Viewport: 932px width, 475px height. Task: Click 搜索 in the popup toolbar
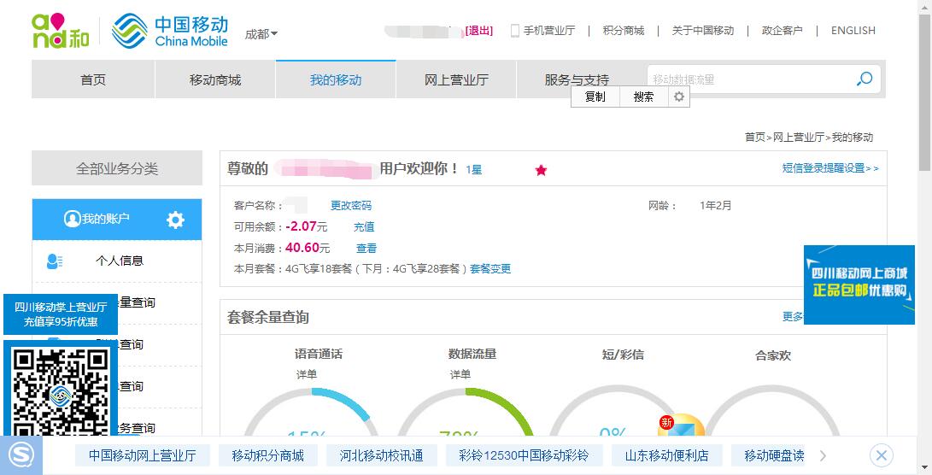coord(644,97)
